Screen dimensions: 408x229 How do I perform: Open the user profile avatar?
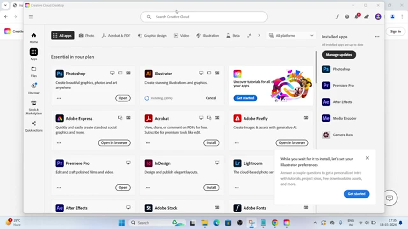click(x=378, y=17)
